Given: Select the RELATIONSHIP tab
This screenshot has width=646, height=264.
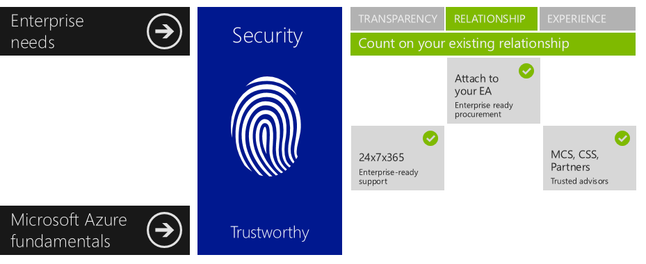Looking at the screenshot, I should pyautogui.click(x=491, y=19).
